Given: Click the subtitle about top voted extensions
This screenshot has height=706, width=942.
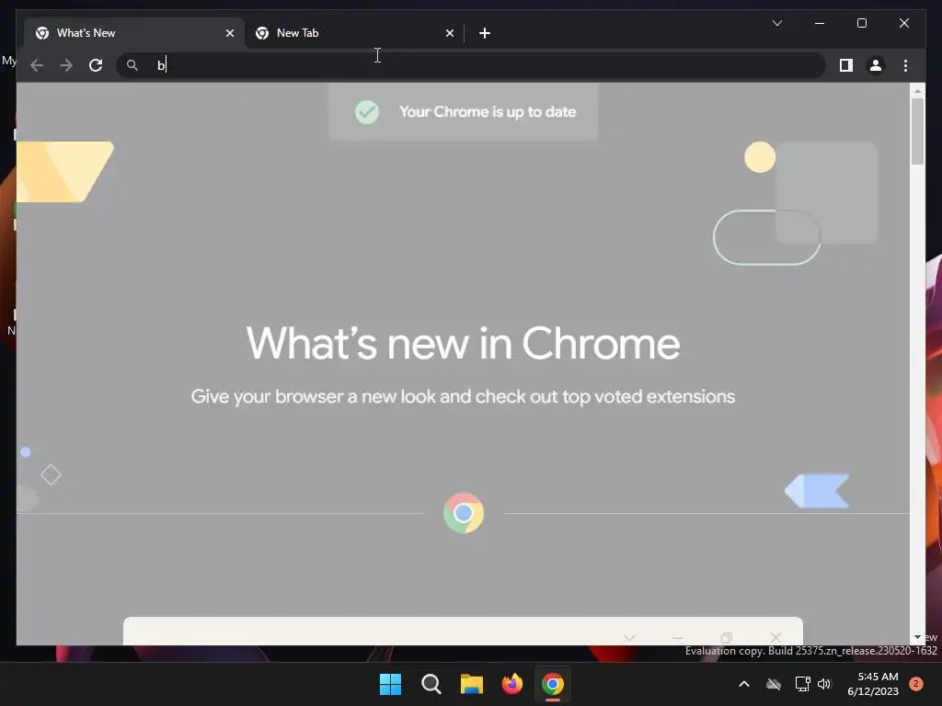Looking at the screenshot, I should coord(464,397).
